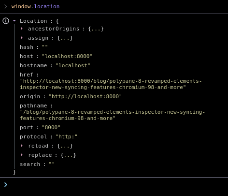The height and width of the screenshot is (196, 228).
Task: Click the port value "8000"
Action: pos(51,127)
